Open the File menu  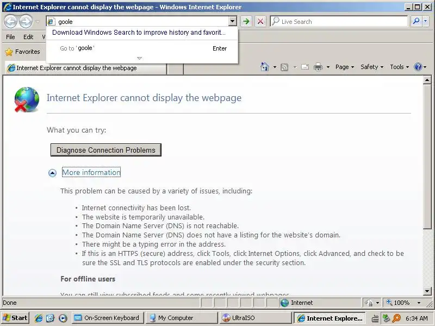[x=10, y=37]
